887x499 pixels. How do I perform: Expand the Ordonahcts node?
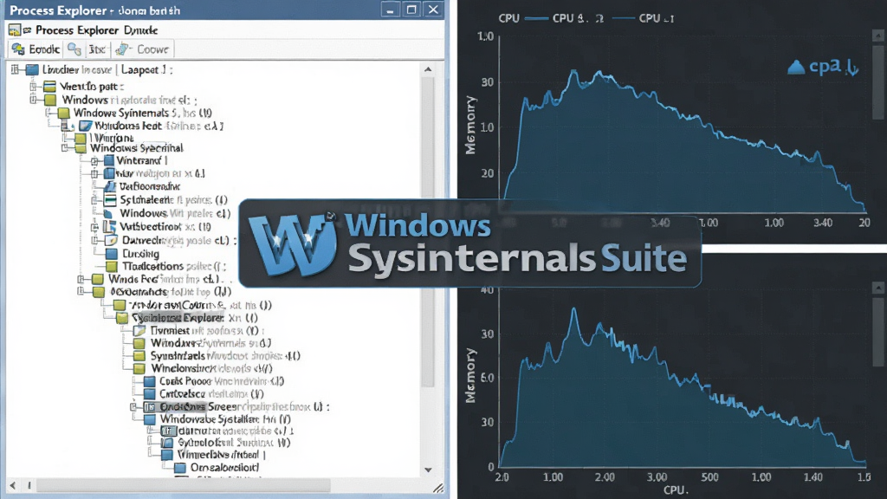[x=81, y=291]
